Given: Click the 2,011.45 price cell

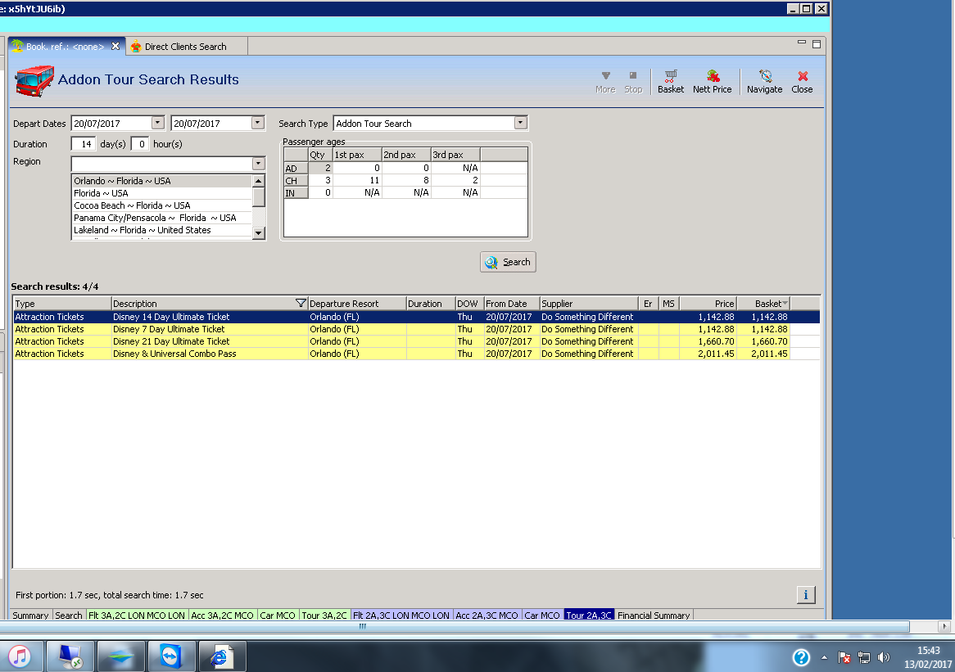Looking at the screenshot, I should (x=708, y=354).
